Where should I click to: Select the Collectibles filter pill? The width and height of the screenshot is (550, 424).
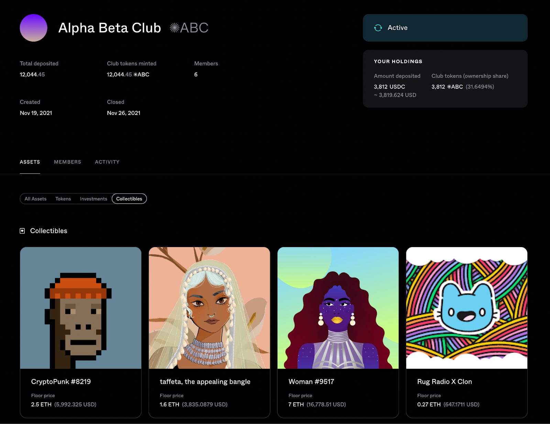129,199
